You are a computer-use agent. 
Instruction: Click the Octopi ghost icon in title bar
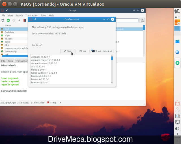tap(2, 10)
